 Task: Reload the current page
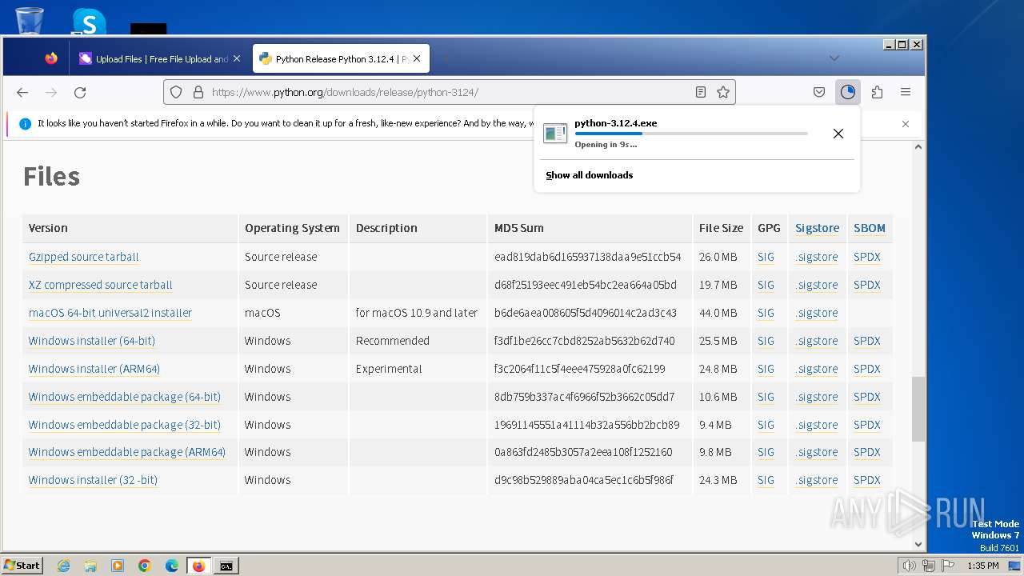coord(80,92)
